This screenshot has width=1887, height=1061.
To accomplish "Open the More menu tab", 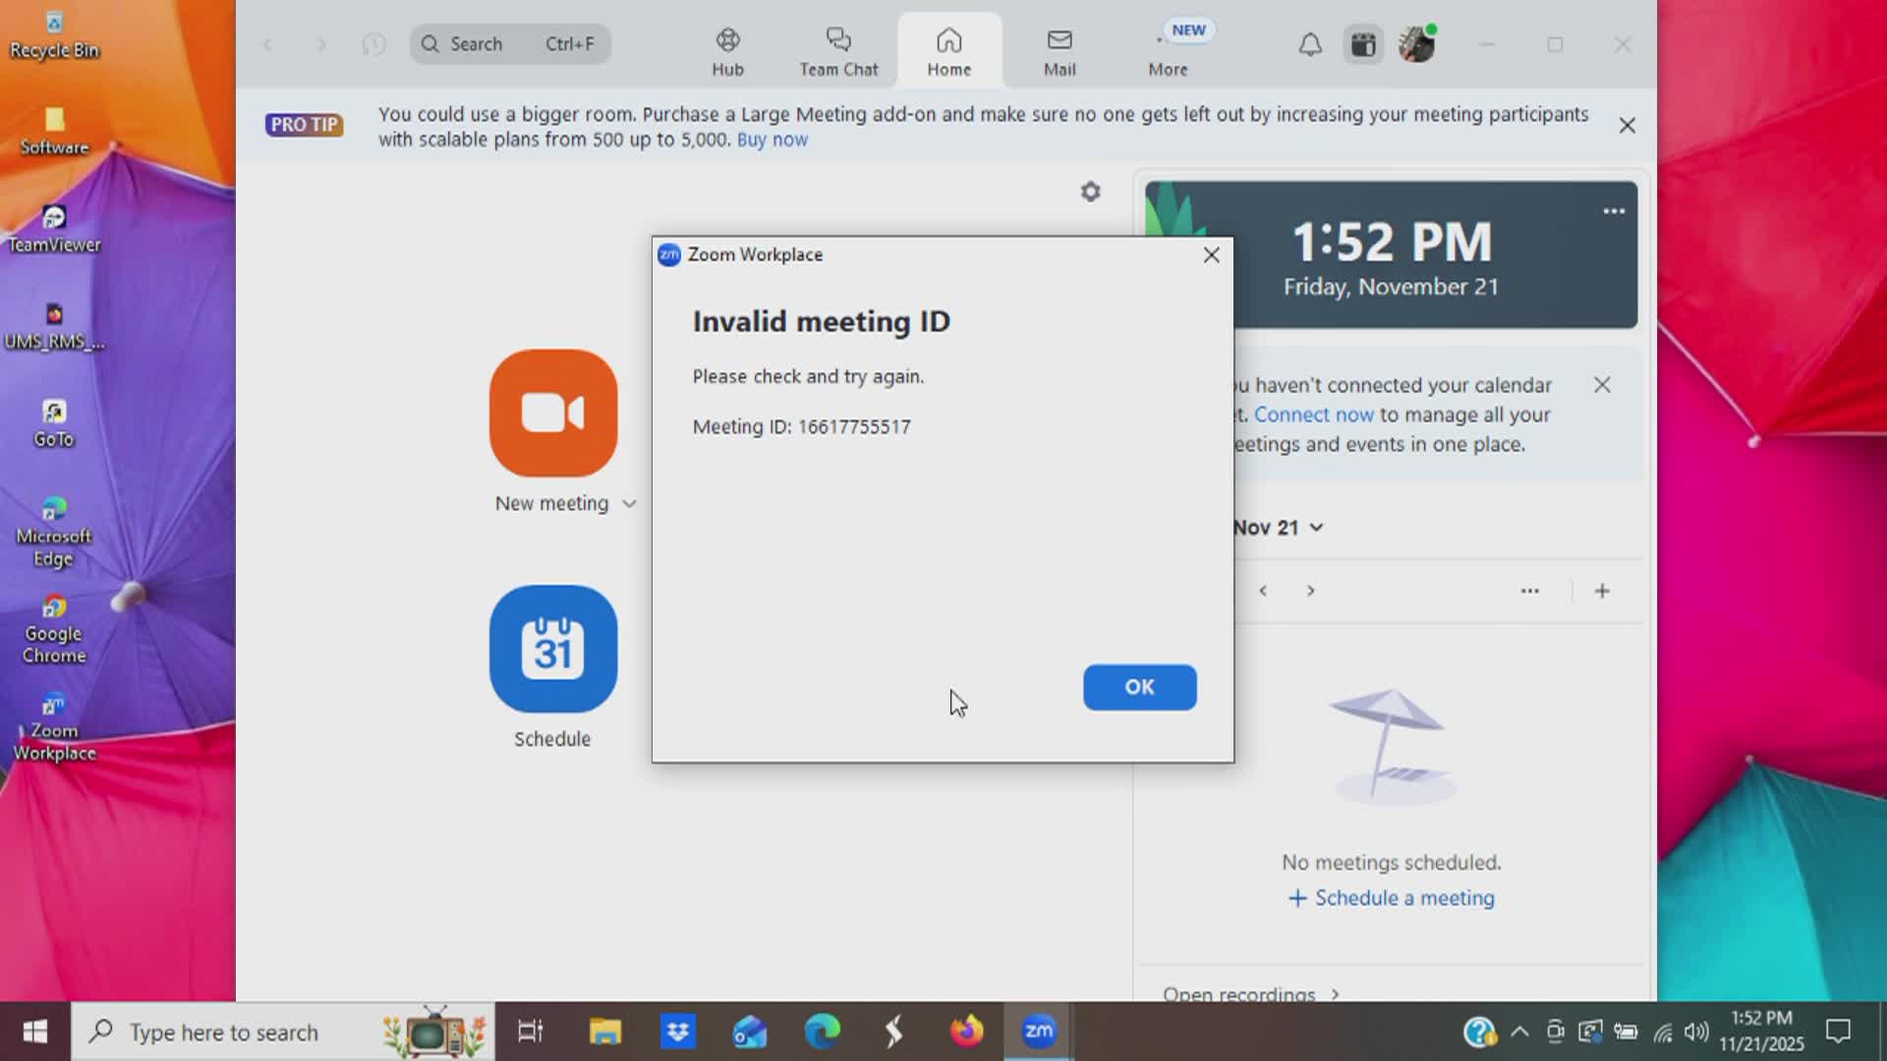I will 1168,51.
